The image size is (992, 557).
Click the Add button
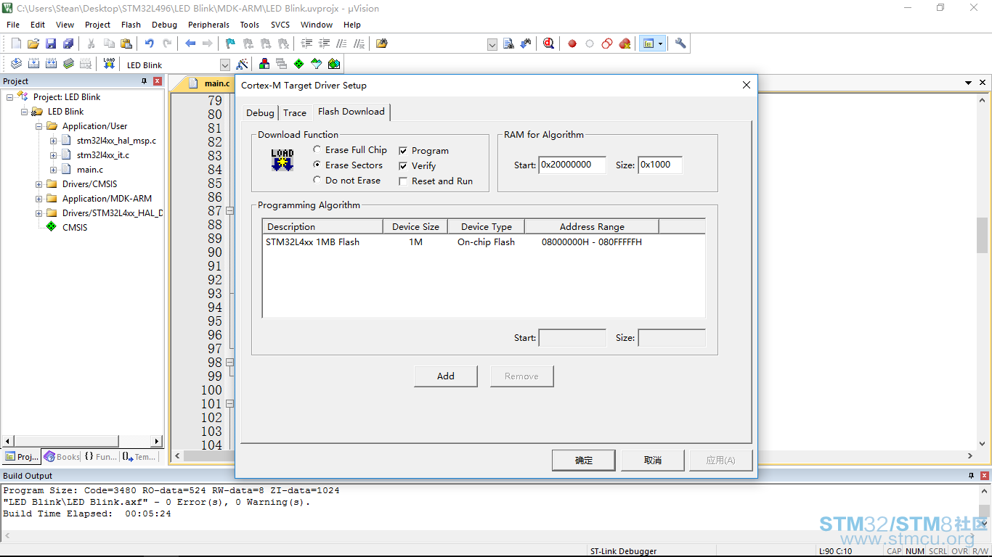[446, 376]
